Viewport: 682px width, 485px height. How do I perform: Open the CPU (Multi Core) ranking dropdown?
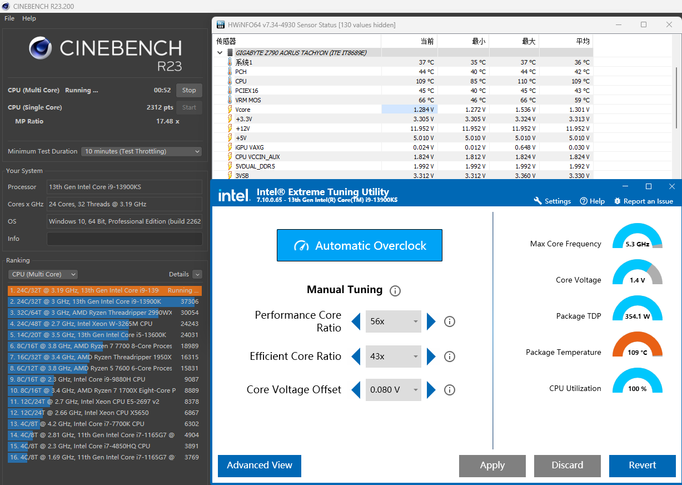[43, 274]
